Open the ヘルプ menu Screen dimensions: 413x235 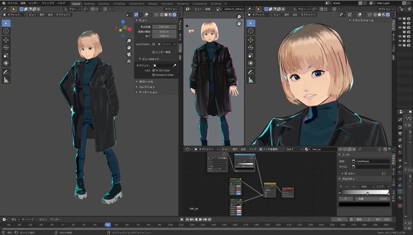[x=61, y=3]
